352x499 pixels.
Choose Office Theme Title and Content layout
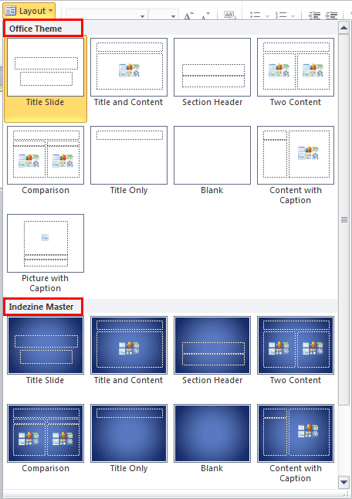point(129,73)
